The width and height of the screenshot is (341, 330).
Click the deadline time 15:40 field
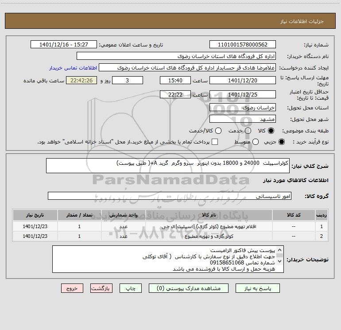click(x=175, y=80)
